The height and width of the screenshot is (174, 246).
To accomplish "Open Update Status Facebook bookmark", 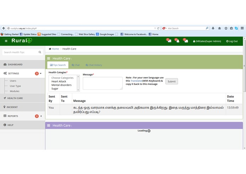I will click(28, 34).
